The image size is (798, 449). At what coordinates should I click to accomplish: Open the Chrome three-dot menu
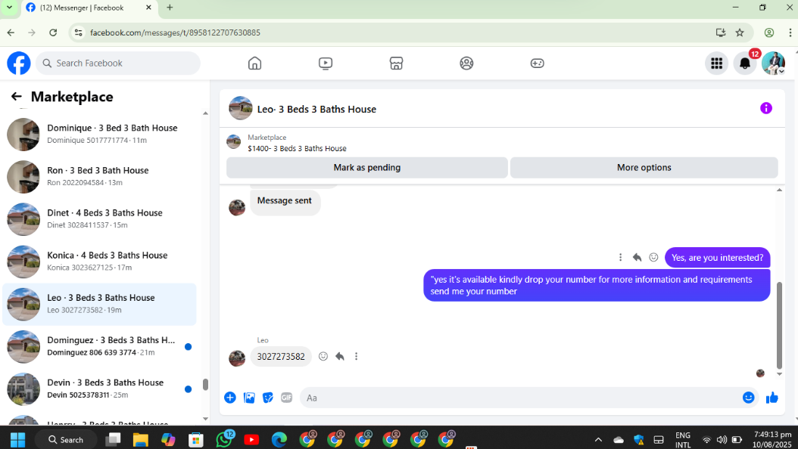click(790, 33)
